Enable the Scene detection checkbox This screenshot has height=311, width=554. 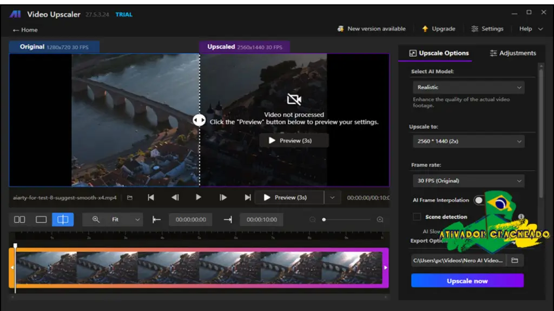tap(417, 217)
